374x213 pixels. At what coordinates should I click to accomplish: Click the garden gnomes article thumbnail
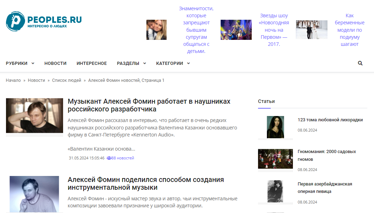coord(276,159)
